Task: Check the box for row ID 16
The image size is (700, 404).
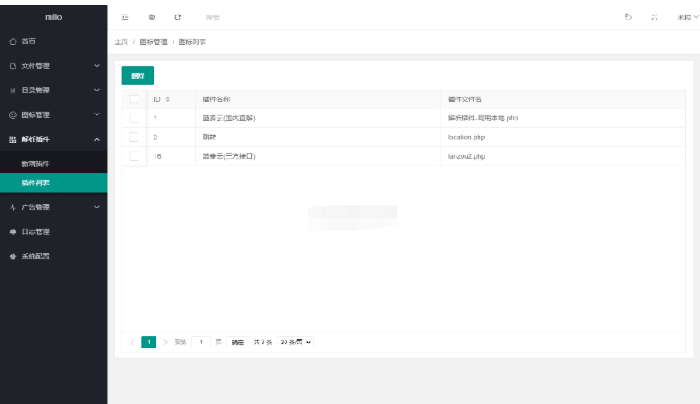Action: pos(134,156)
